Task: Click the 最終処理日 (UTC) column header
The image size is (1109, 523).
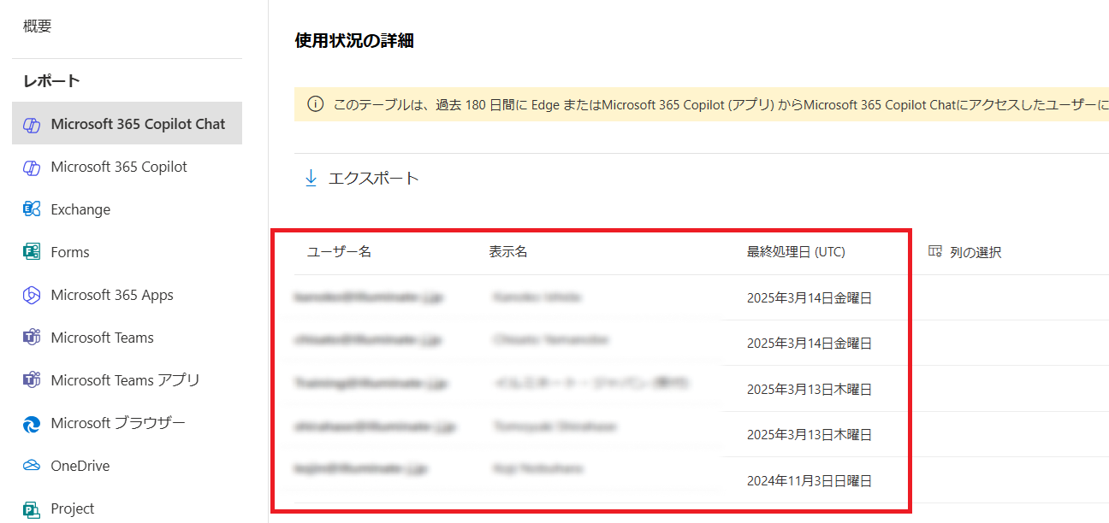Action: point(796,251)
